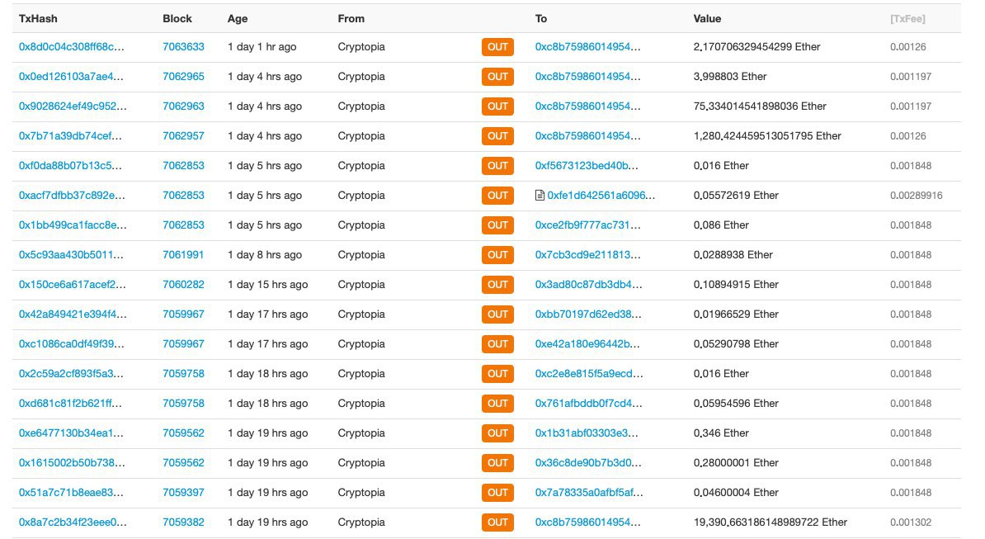Select the value 2.170706329454299 Ether
The image size is (985, 539).
coord(757,46)
